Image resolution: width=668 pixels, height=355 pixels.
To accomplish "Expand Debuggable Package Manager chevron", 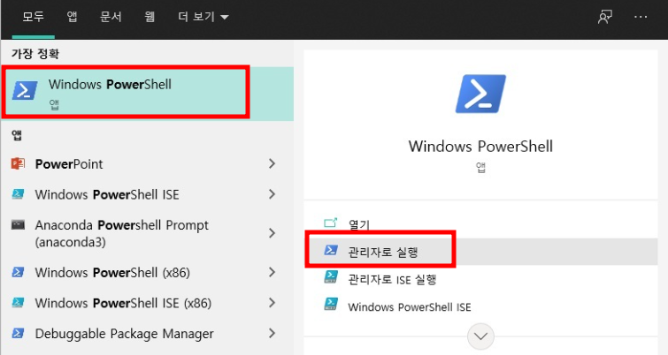I will point(273,333).
